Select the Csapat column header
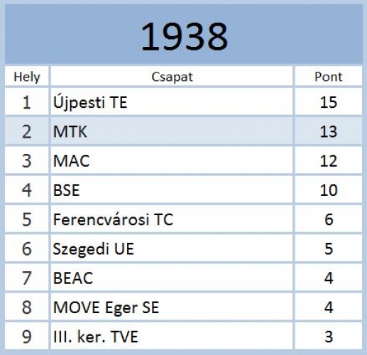The width and height of the screenshot is (367, 355). [x=172, y=76]
